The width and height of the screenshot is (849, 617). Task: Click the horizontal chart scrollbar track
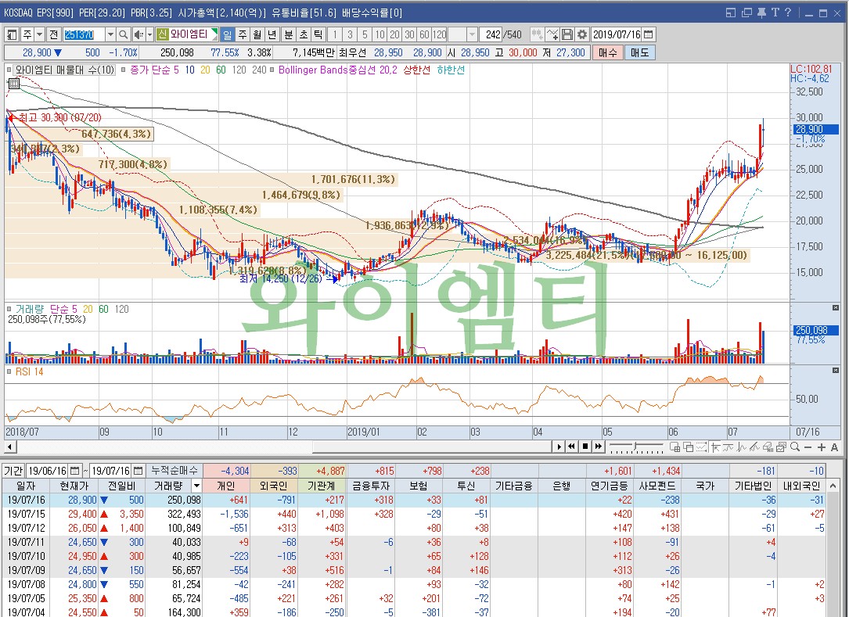284,447
